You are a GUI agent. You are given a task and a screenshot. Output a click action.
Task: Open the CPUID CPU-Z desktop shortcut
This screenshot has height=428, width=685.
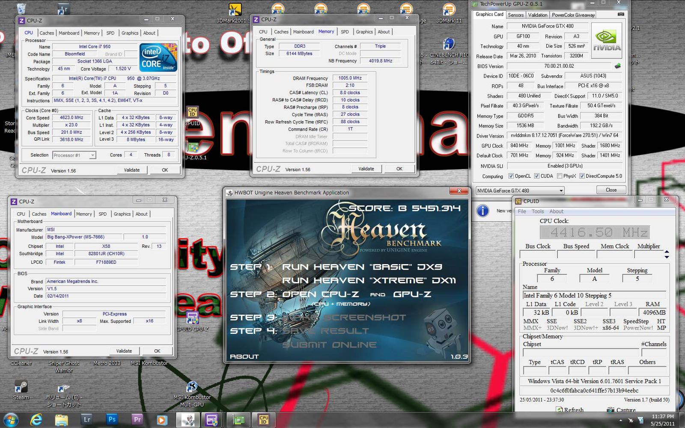coord(192,321)
